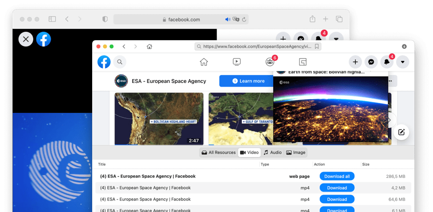Open notifications bell in front window
Screen dimensions: 433x212
[x=387, y=62]
